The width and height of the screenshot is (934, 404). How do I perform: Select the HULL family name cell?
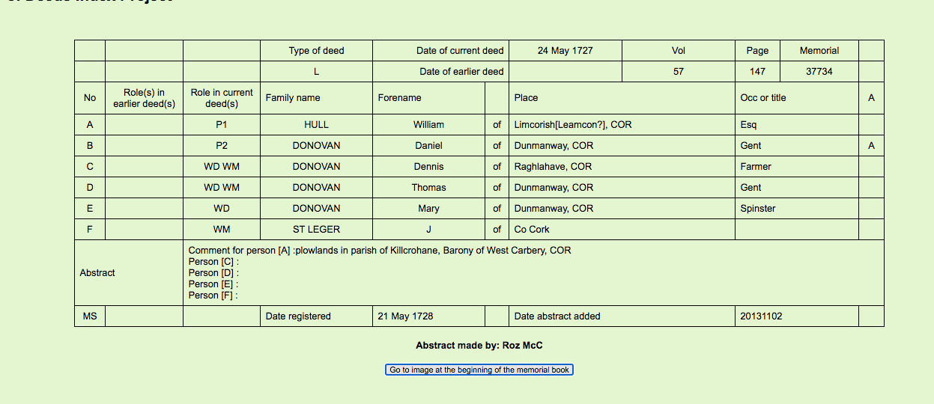coord(316,125)
